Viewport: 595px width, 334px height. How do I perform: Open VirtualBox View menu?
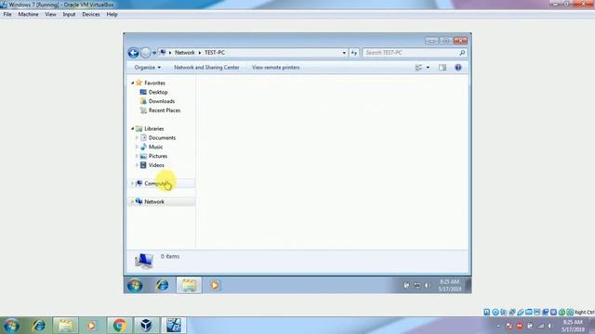tap(50, 15)
